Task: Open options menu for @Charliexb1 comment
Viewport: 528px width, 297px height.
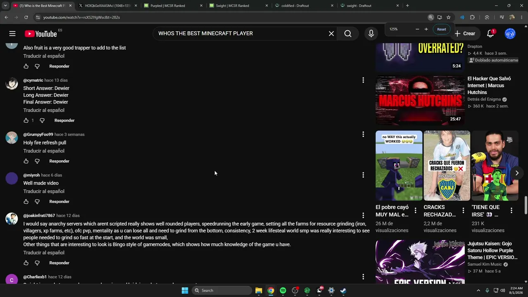Action: (363, 277)
